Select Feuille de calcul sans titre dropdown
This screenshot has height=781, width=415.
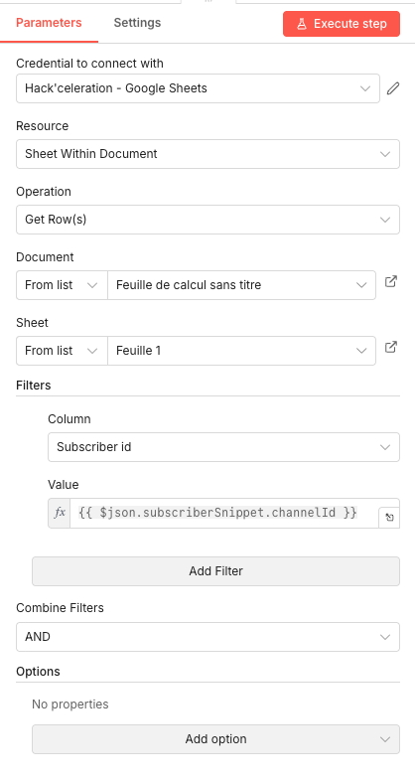241,285
